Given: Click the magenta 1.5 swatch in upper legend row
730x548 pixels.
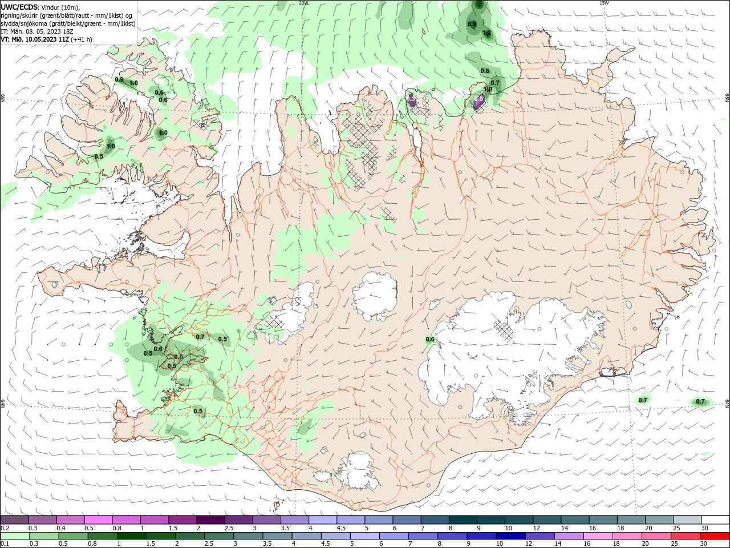Looking at the screenshot, I should 182,520.
